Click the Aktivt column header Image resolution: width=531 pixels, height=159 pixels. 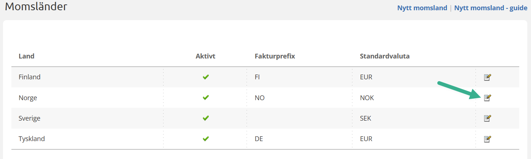point(205,56)
